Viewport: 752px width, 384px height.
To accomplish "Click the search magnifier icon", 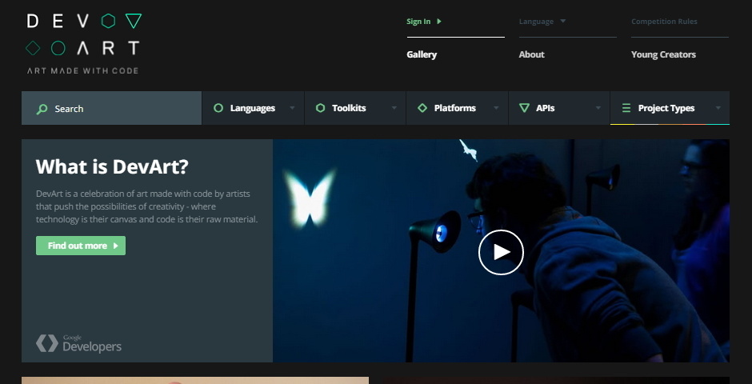I will (42, 109).
